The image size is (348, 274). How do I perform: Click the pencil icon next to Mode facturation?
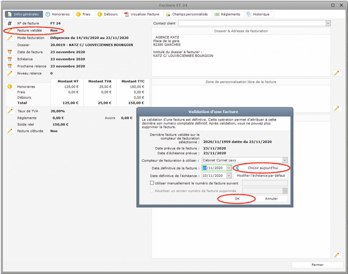click(x=10, y=38)
